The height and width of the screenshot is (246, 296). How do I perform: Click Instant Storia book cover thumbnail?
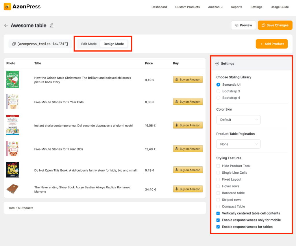pyautogui.click(x=13, y=125)
